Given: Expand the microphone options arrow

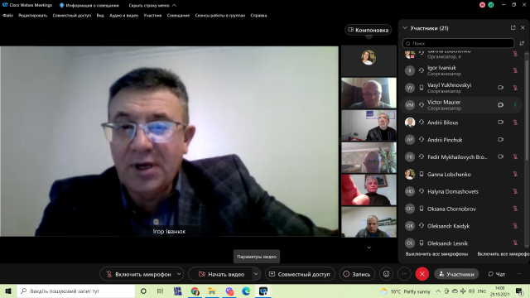Looking at the screenshot, I should [179, 274].
